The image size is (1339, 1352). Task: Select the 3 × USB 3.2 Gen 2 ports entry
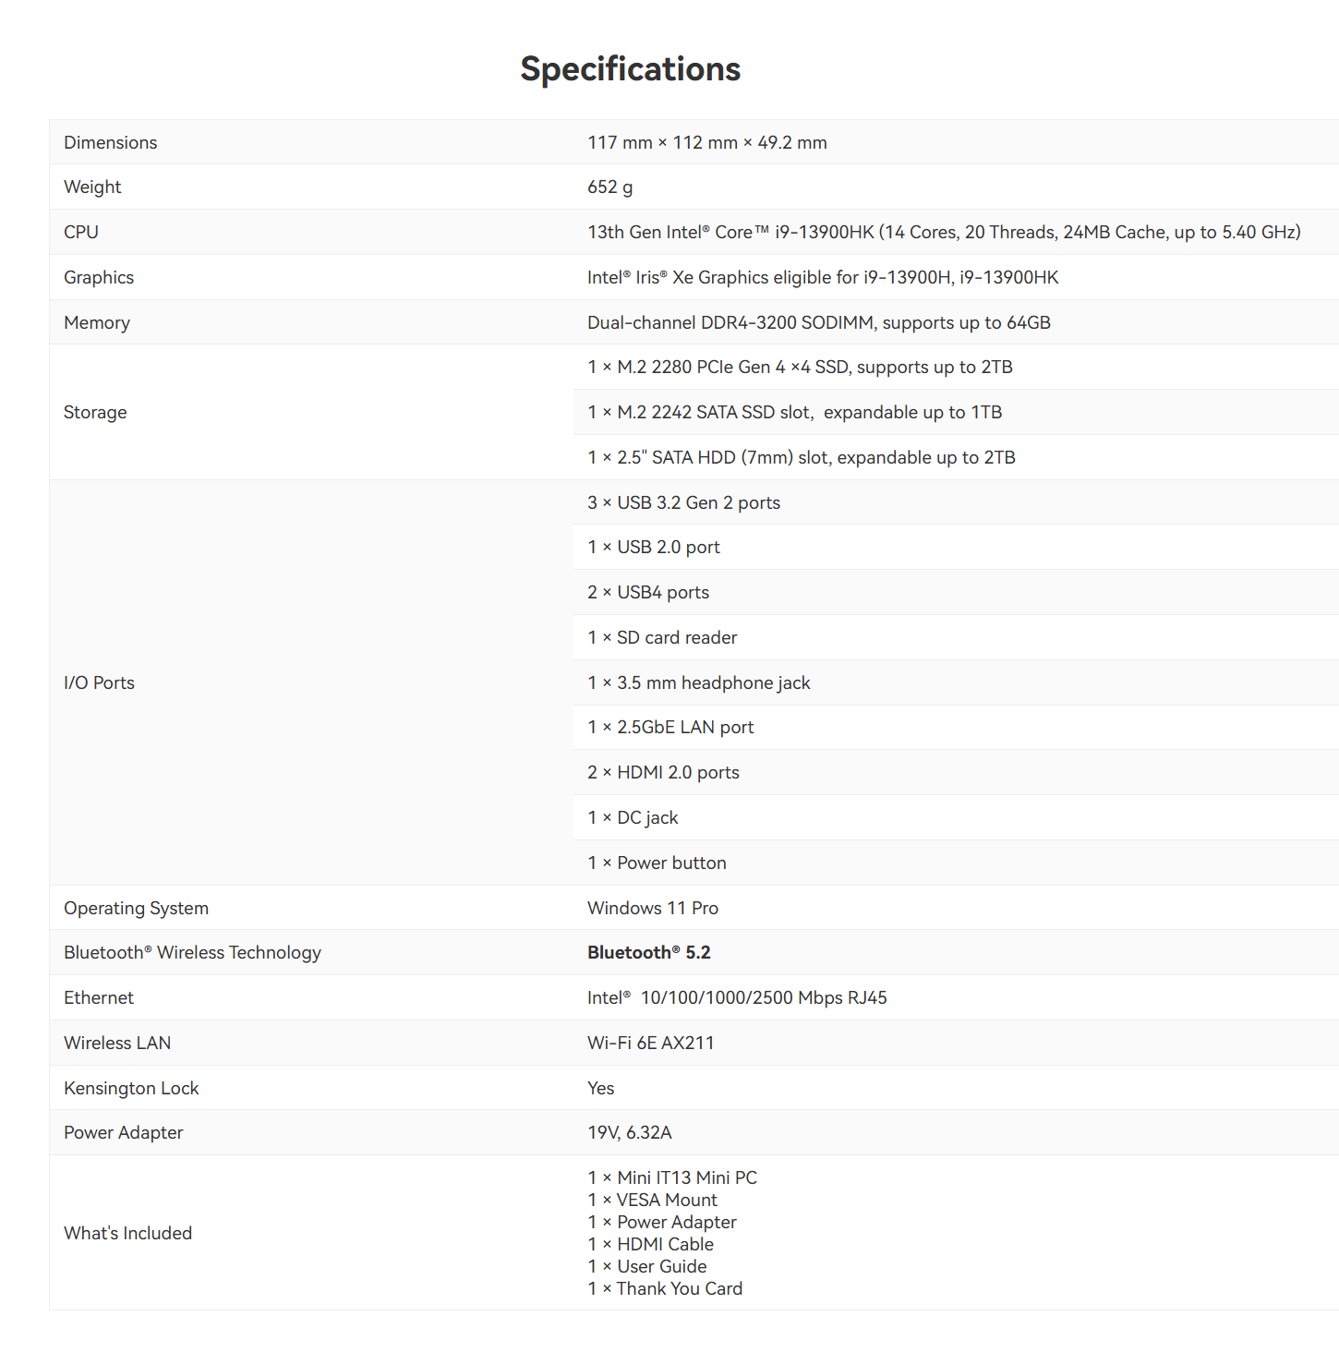(x=684, y=503)
